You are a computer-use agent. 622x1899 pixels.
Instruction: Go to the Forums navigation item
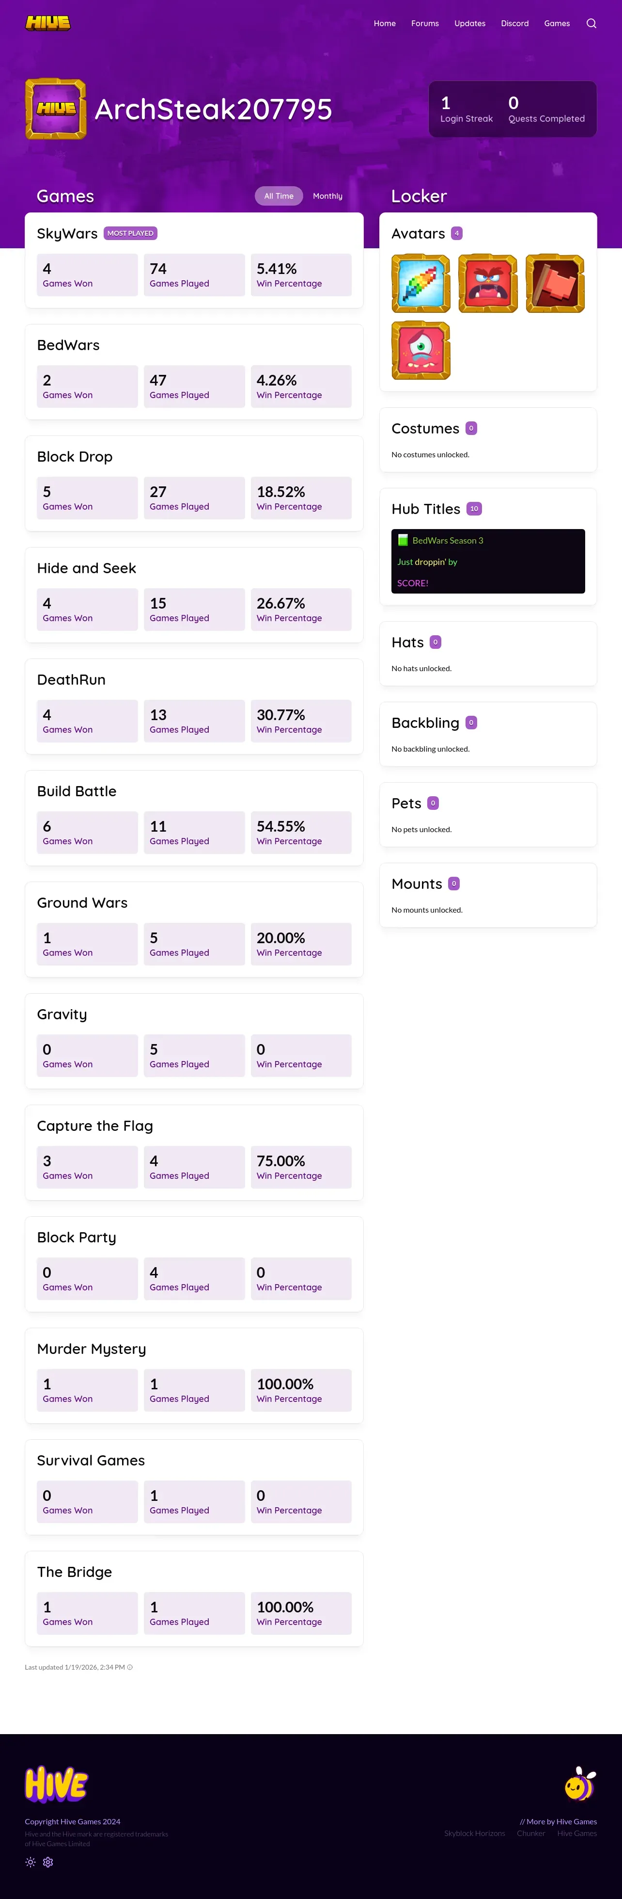[x=425, y=24]
